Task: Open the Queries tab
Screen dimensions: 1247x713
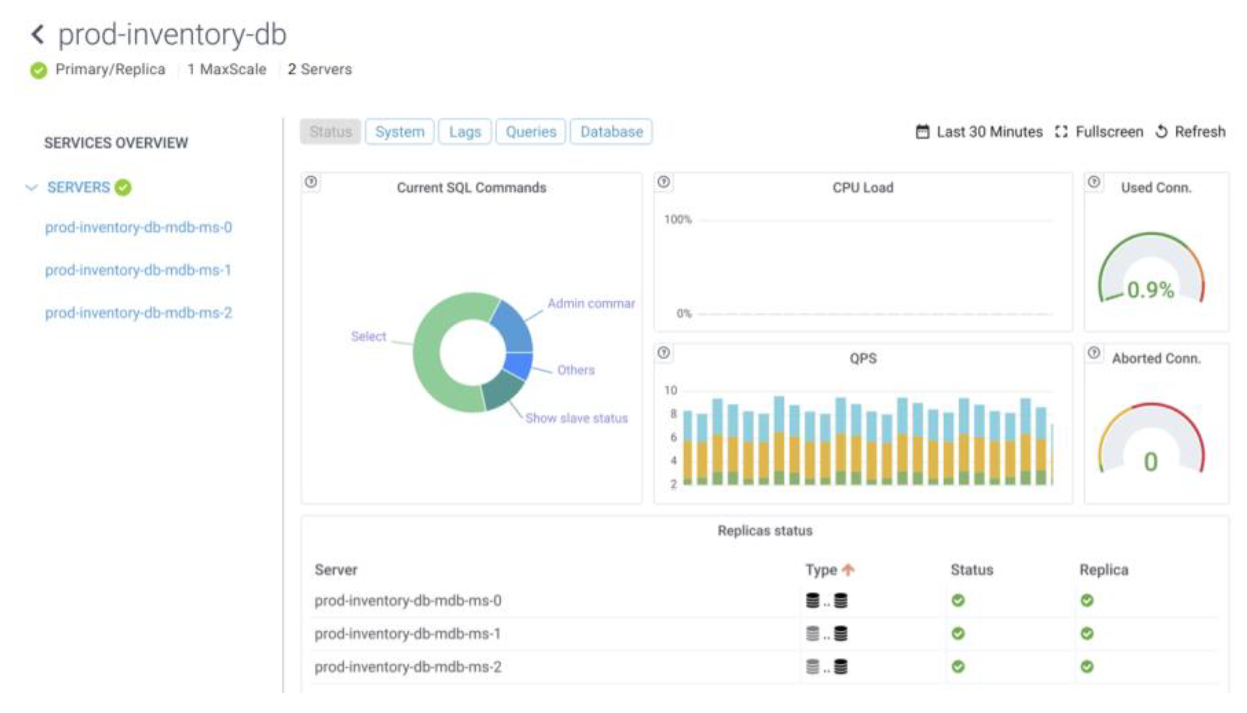Action: tap(531, 132)
